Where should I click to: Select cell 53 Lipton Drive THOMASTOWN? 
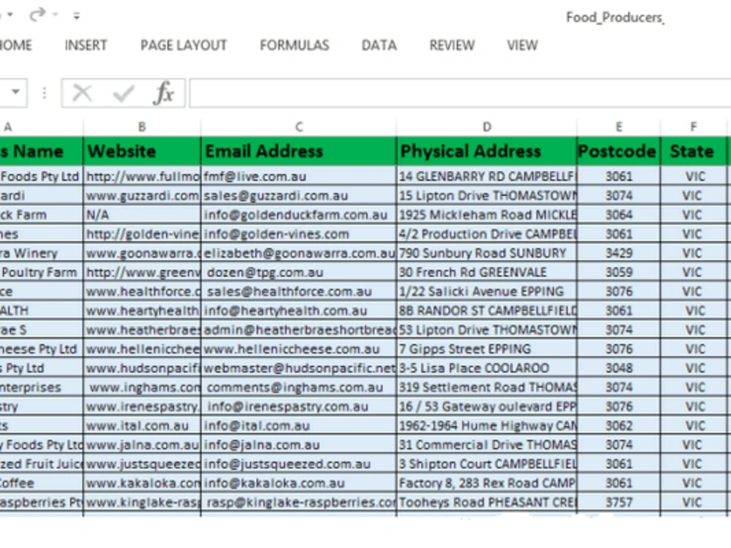click(487, 330)
